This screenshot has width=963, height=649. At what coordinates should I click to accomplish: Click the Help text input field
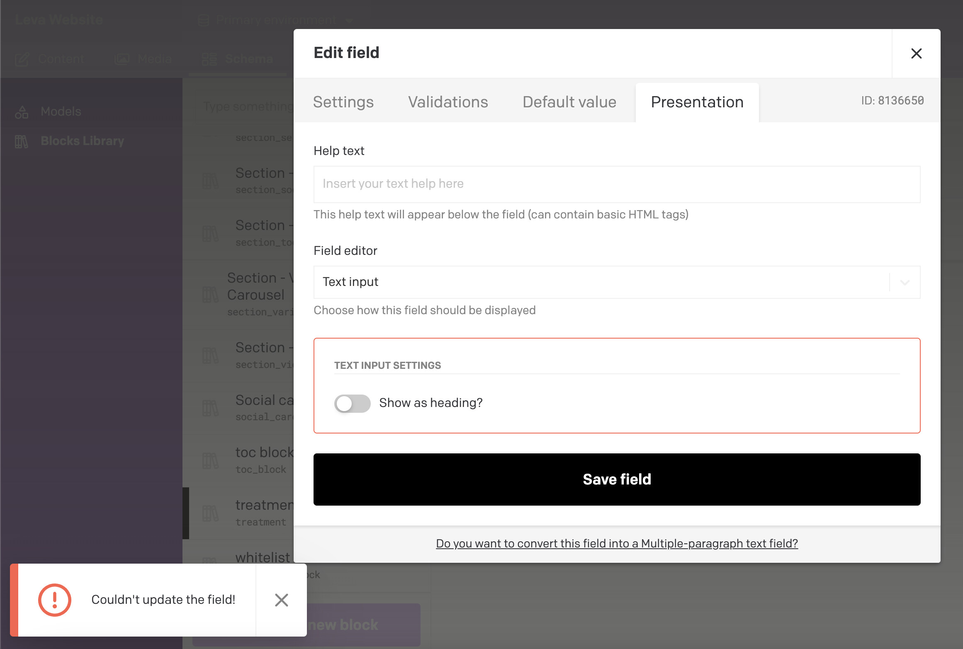617,184
